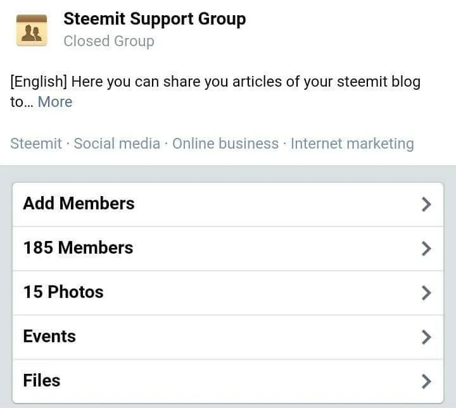View the 185 Members list

[228, 249]
